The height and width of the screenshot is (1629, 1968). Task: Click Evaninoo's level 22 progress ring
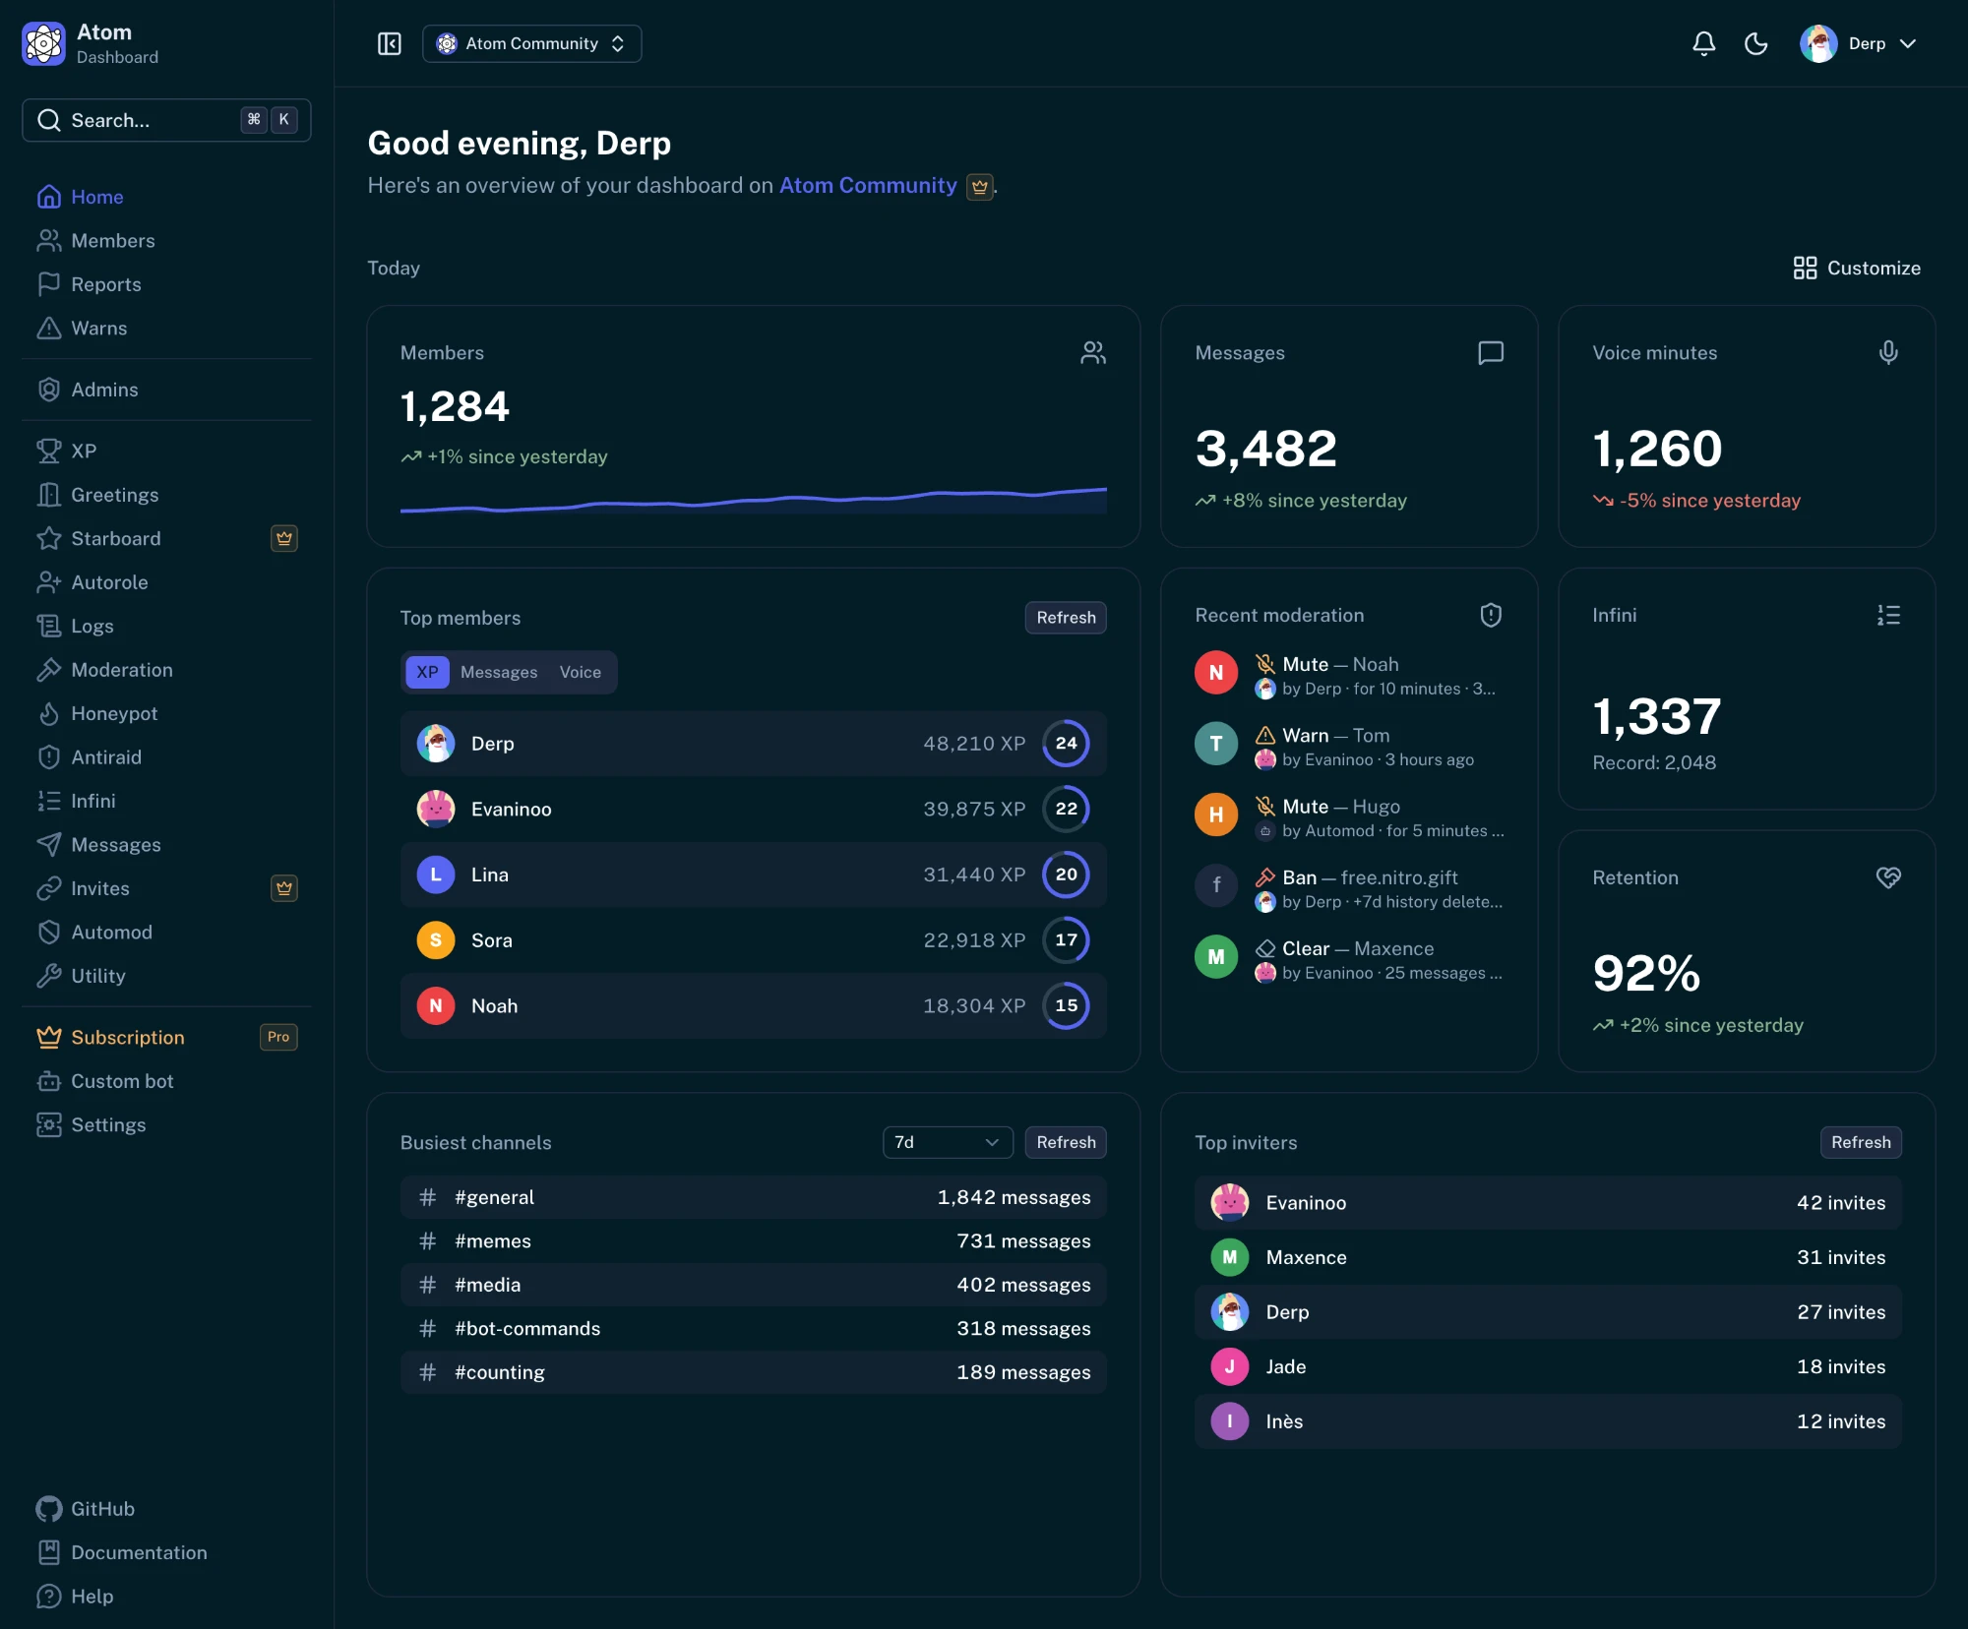click(x=1066, y=809)
